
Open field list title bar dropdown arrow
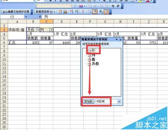pyautogui.click(x=117, y=40)
